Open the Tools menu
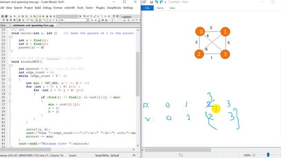281x158 pixels. (x=80, y=8)
